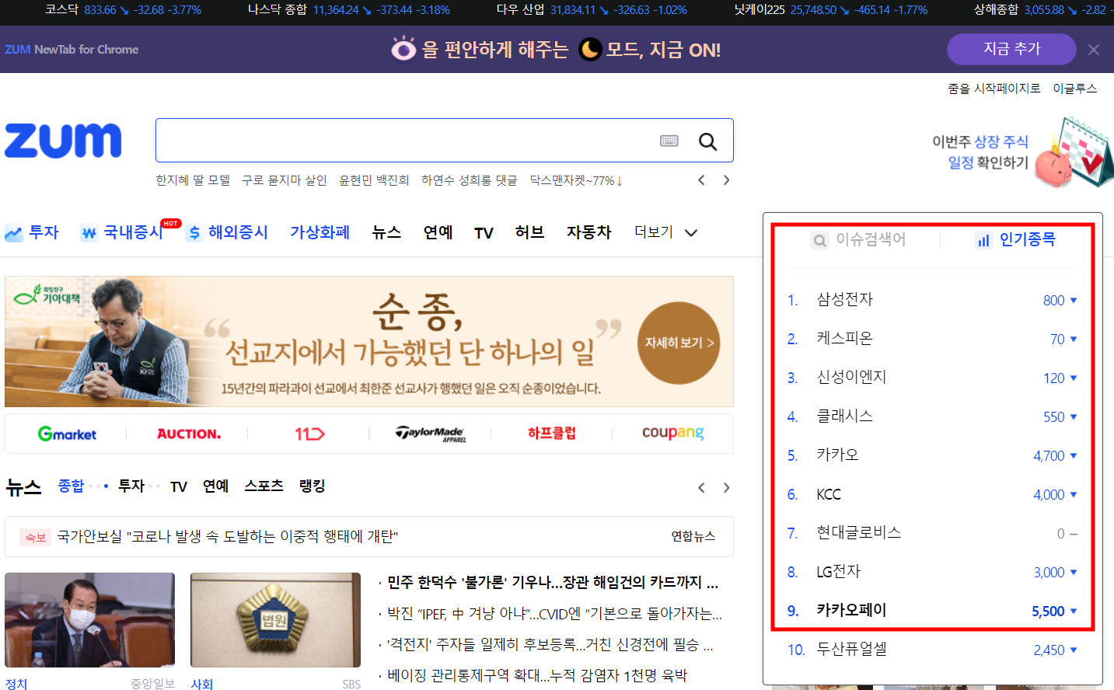This screenshot has width=1114, height=690.
Task: Select 종합 news tab
Action: (x=71, y=486)
